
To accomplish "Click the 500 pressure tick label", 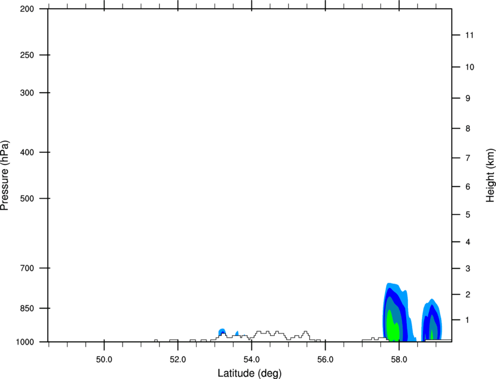I will [27, 198].
